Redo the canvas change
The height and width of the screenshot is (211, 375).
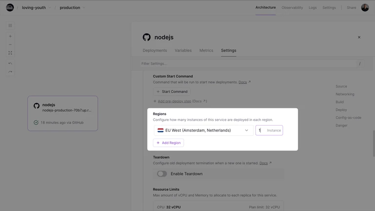pyautogui.click(x=10, y=72)
